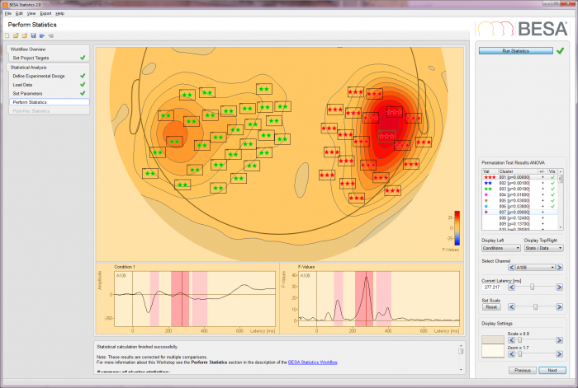Open the BESA Statistics Workflow link
Screen dimensions: 578x388
(313, 362)
